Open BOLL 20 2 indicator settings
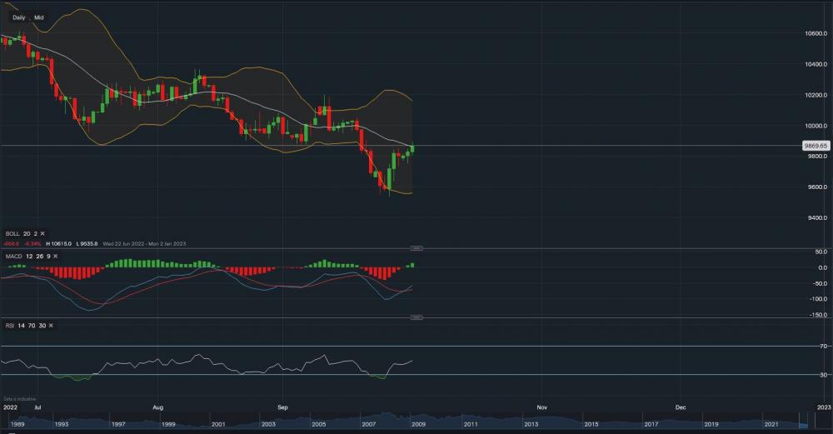The height and width of the screenshot is (434, 833). click(20, 233)
